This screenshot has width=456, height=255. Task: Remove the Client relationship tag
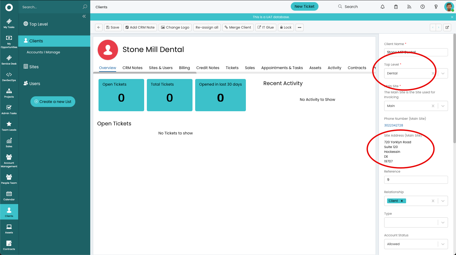tap(402, 201)
